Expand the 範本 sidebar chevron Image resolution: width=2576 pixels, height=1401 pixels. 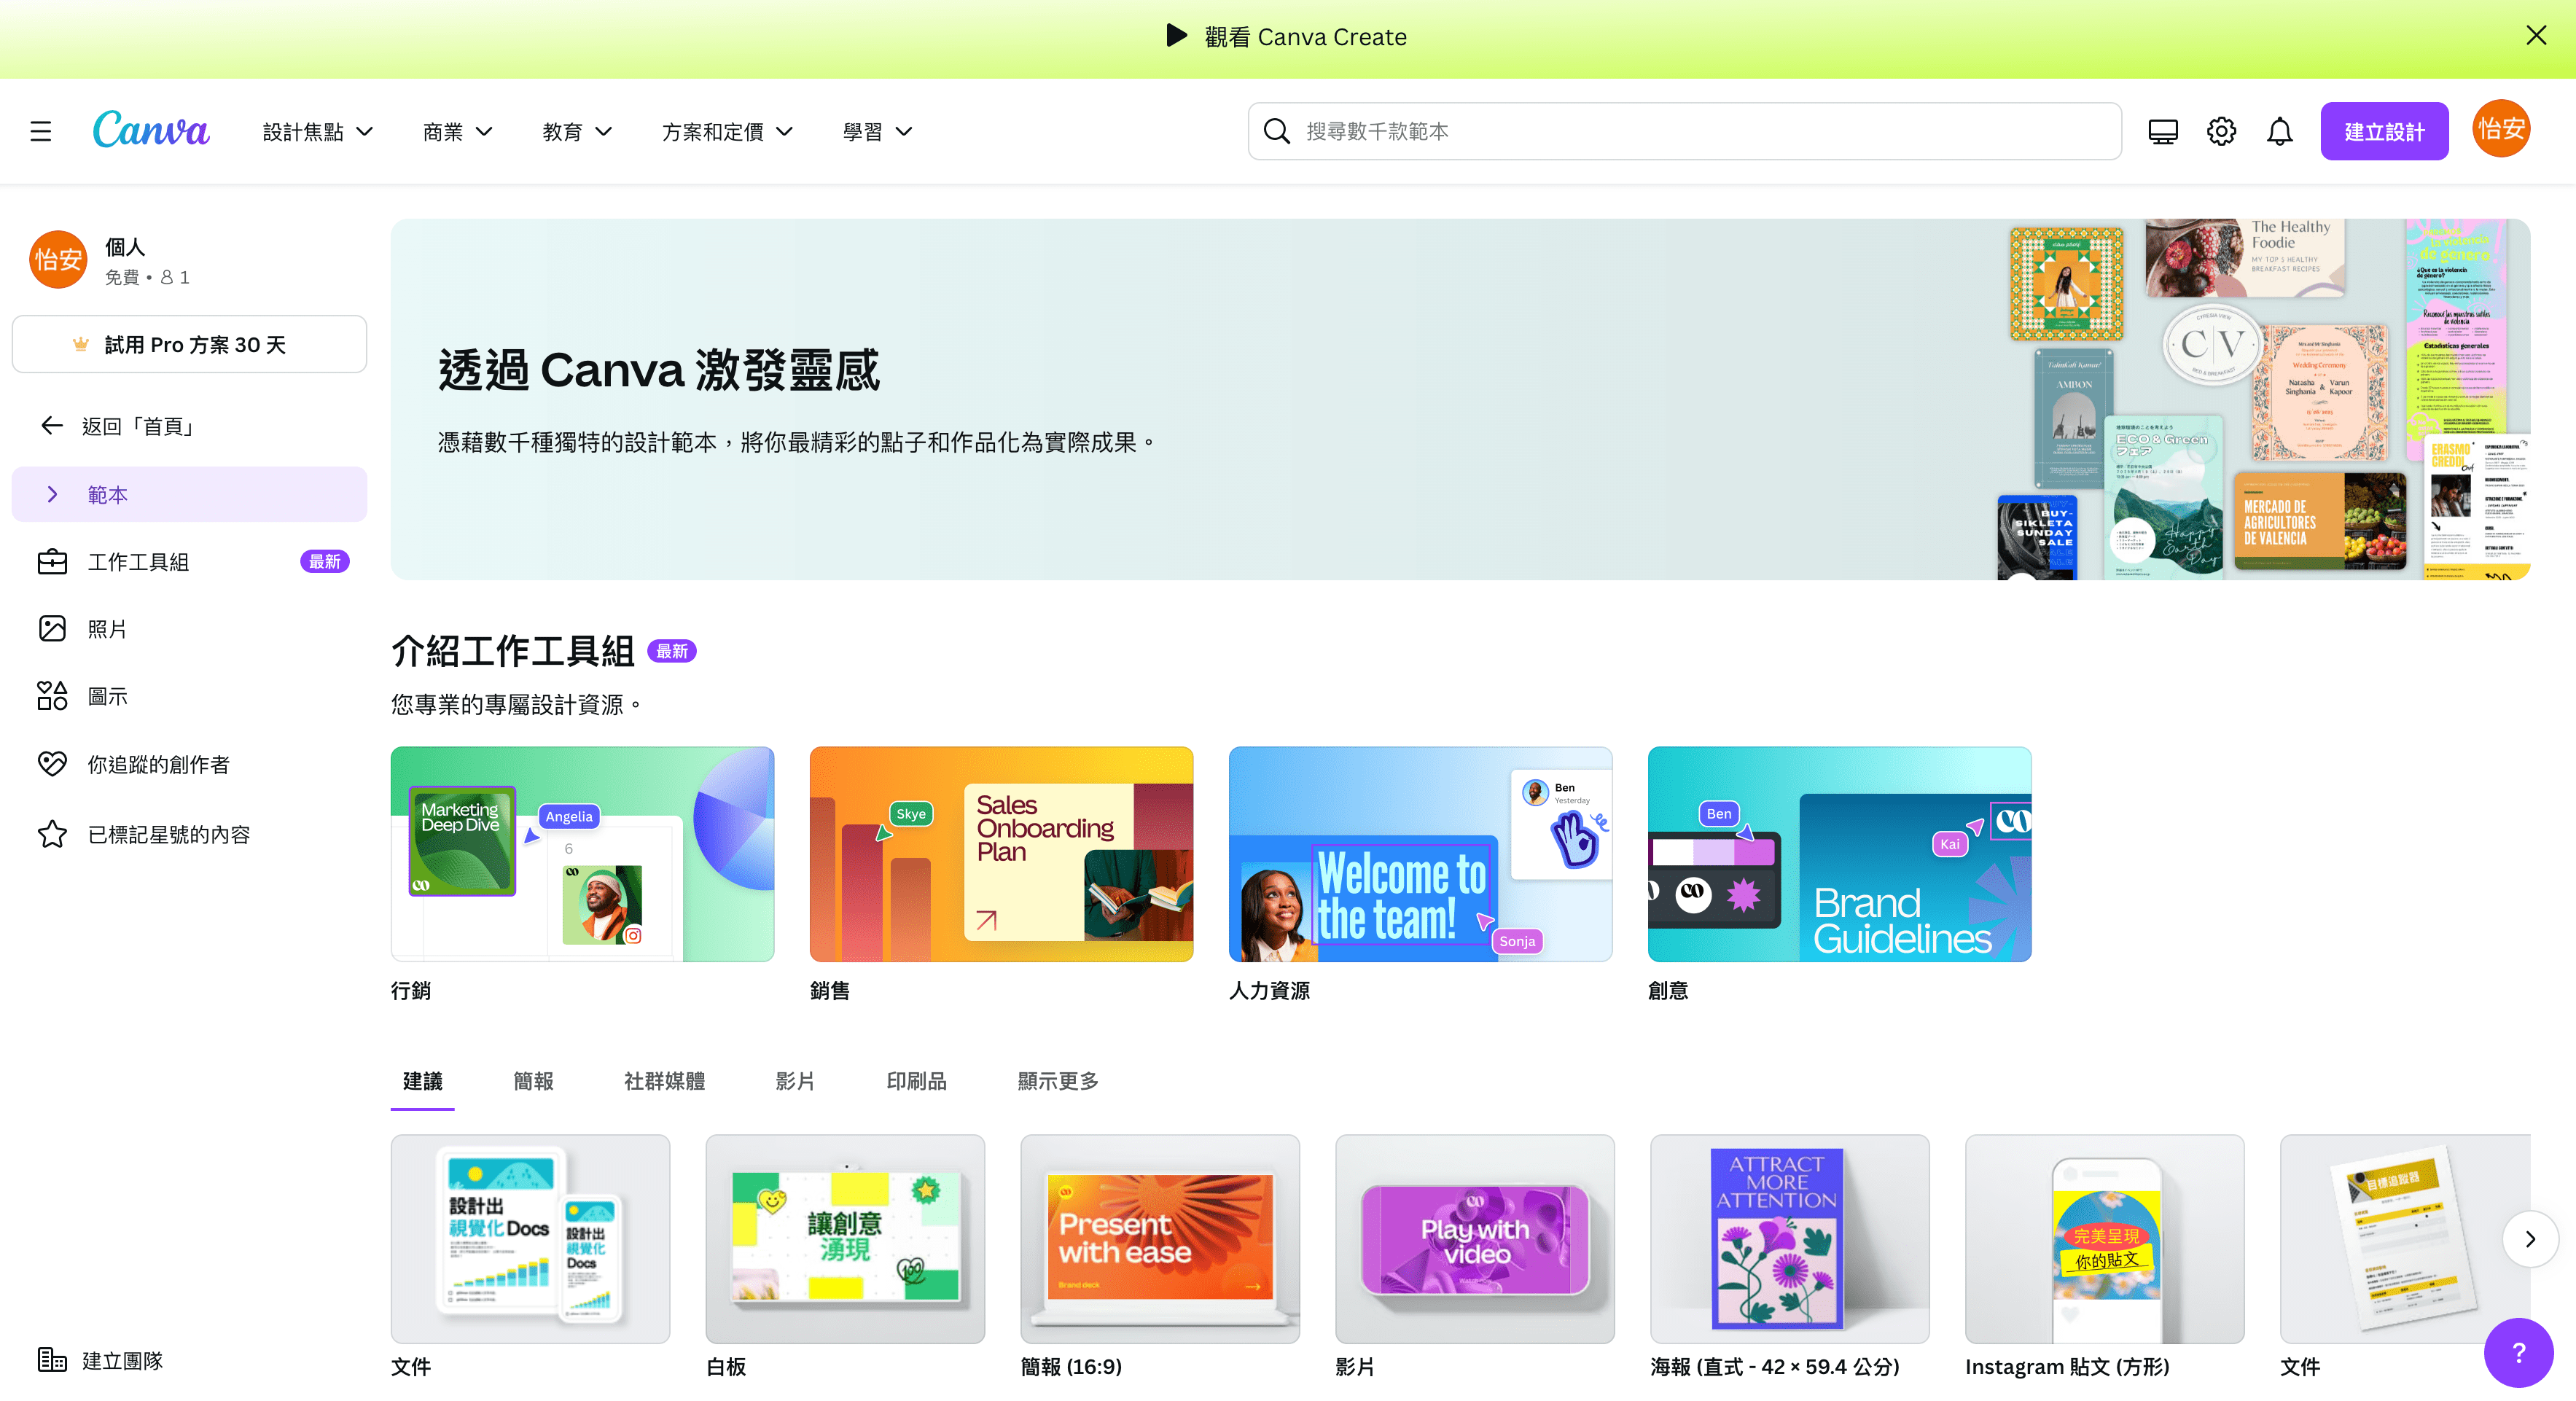tap(52, 495)
